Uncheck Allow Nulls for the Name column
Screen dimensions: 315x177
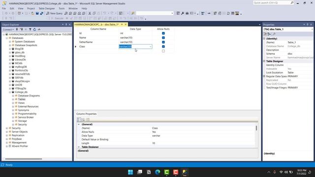(x=163, y=38)
